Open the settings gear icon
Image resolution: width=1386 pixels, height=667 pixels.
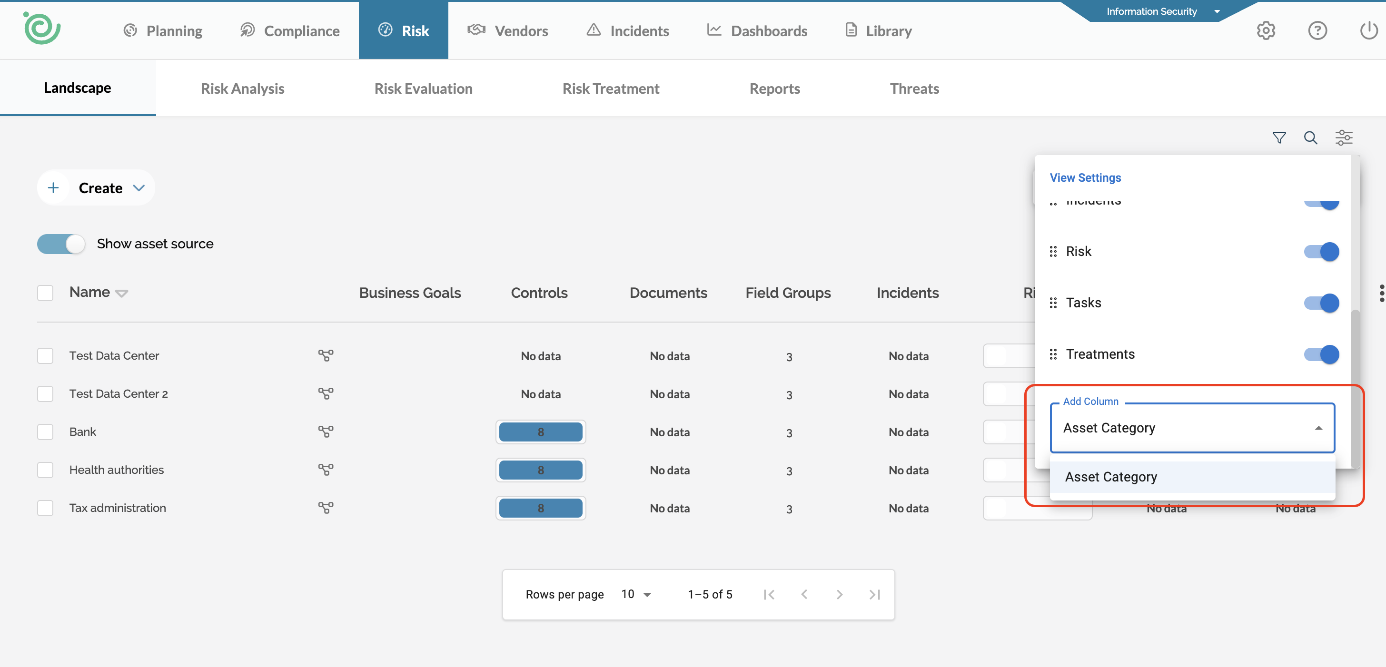[x=1266, y=30]
